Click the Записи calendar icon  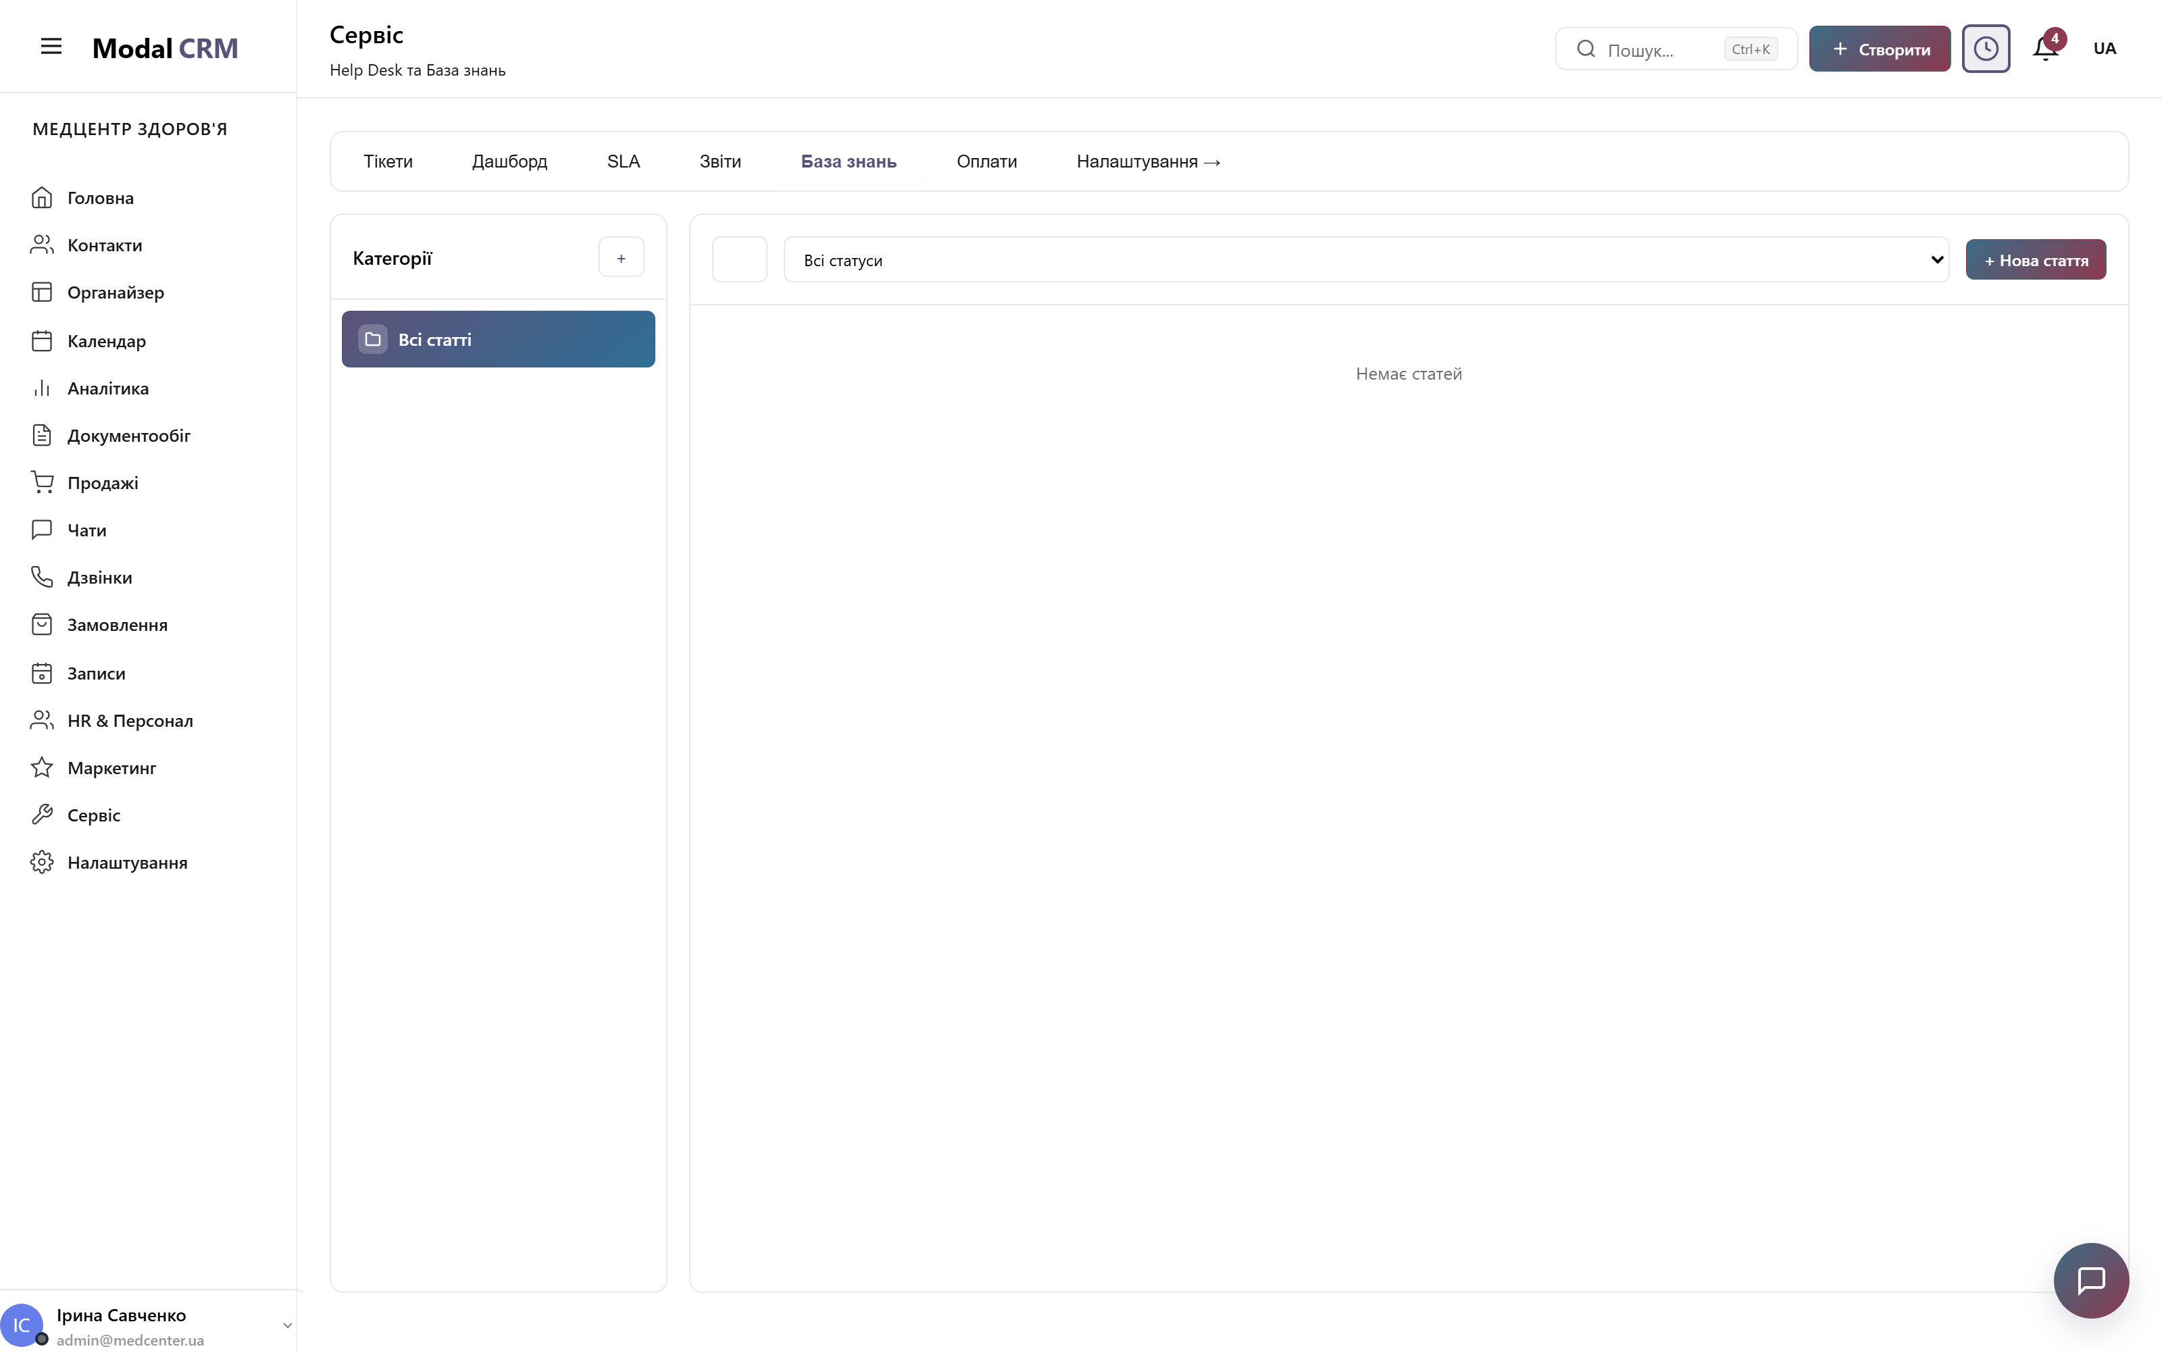(42, 673)
